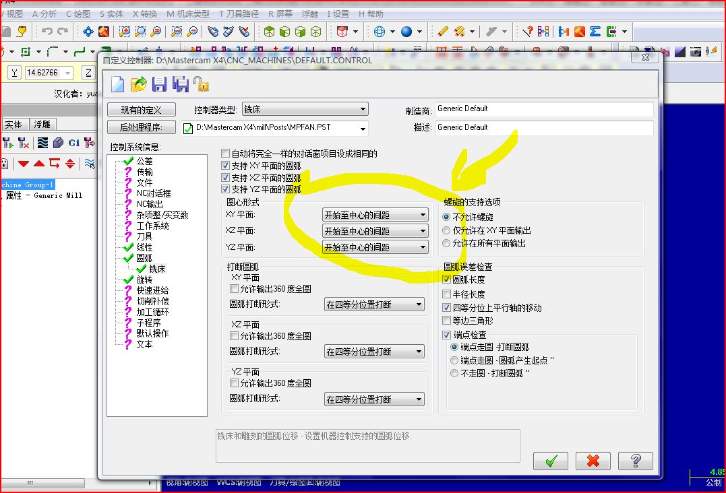Switch to 浮雕 tab in manager

coord(42,125)
